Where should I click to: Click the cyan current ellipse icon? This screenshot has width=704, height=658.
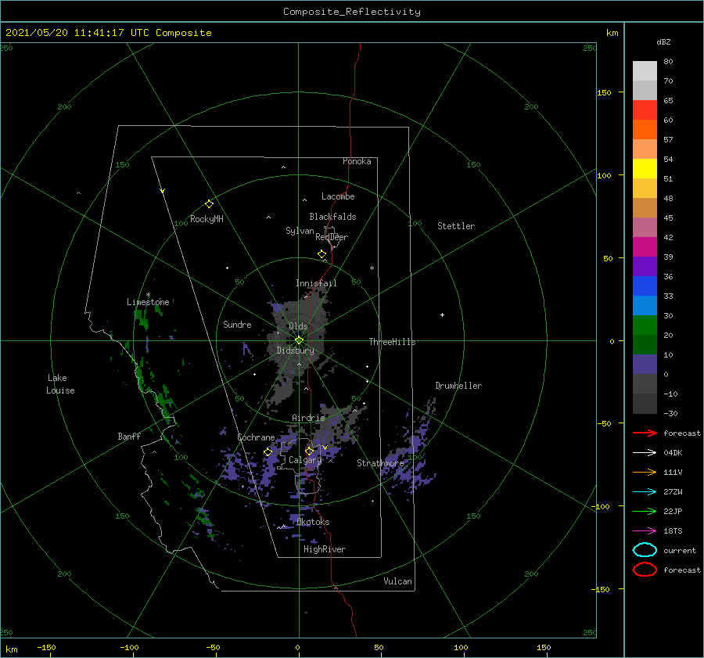[645, 550]
